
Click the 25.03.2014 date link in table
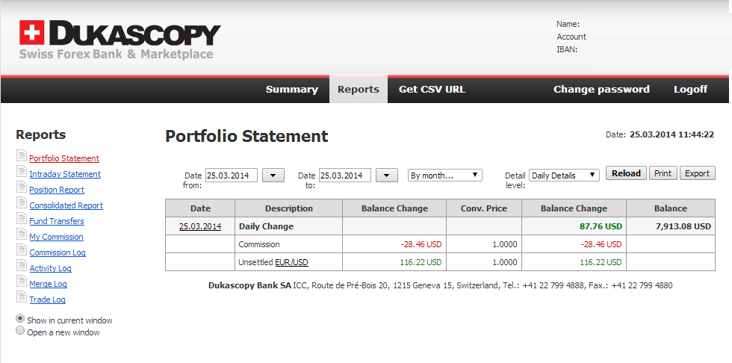(200, 226)
